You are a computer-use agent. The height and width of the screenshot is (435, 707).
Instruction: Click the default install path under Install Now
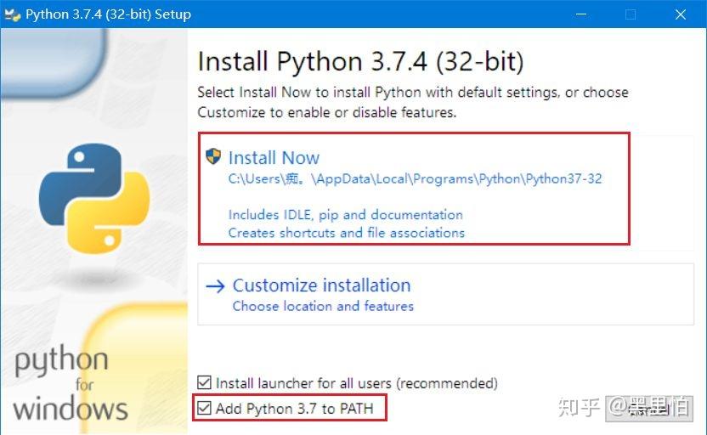pyautogui.click(x=415, y=179)
